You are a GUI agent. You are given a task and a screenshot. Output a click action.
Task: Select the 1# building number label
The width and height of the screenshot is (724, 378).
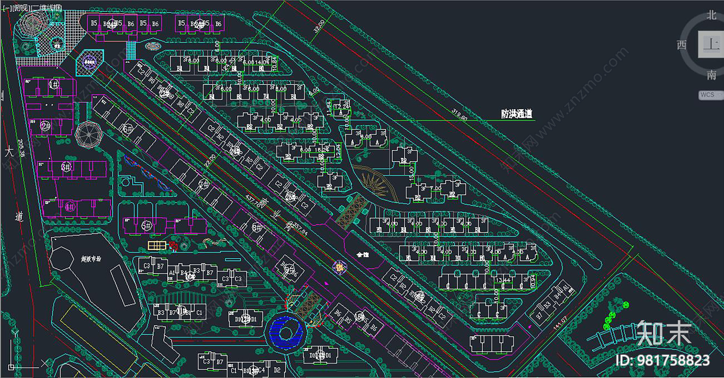pos(54,84)
